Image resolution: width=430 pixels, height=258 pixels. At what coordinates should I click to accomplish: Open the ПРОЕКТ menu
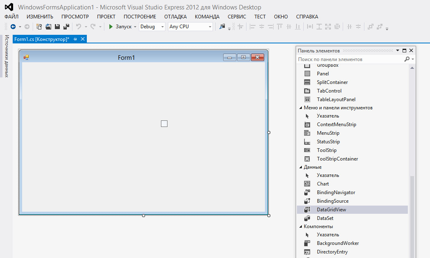(x=106, y=17)
